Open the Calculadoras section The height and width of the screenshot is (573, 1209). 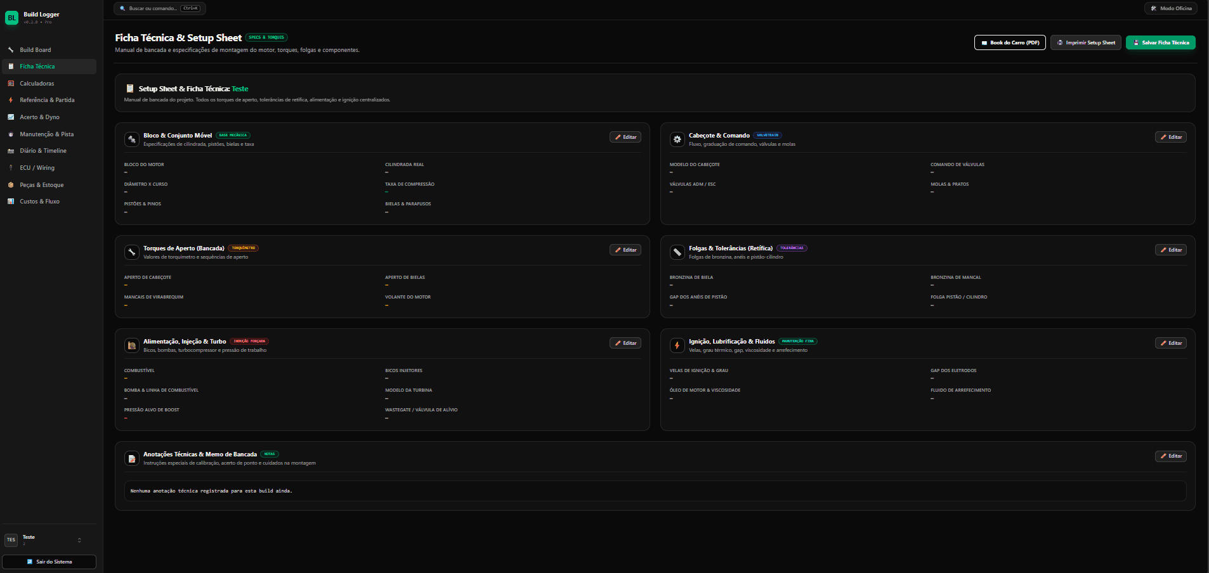coord(49,83)
